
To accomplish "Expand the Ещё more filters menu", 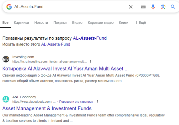I will pos(140,23).
